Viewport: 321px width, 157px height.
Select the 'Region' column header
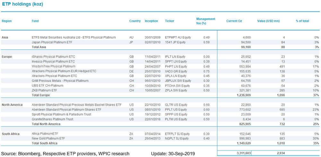click(x=7, y=21)
